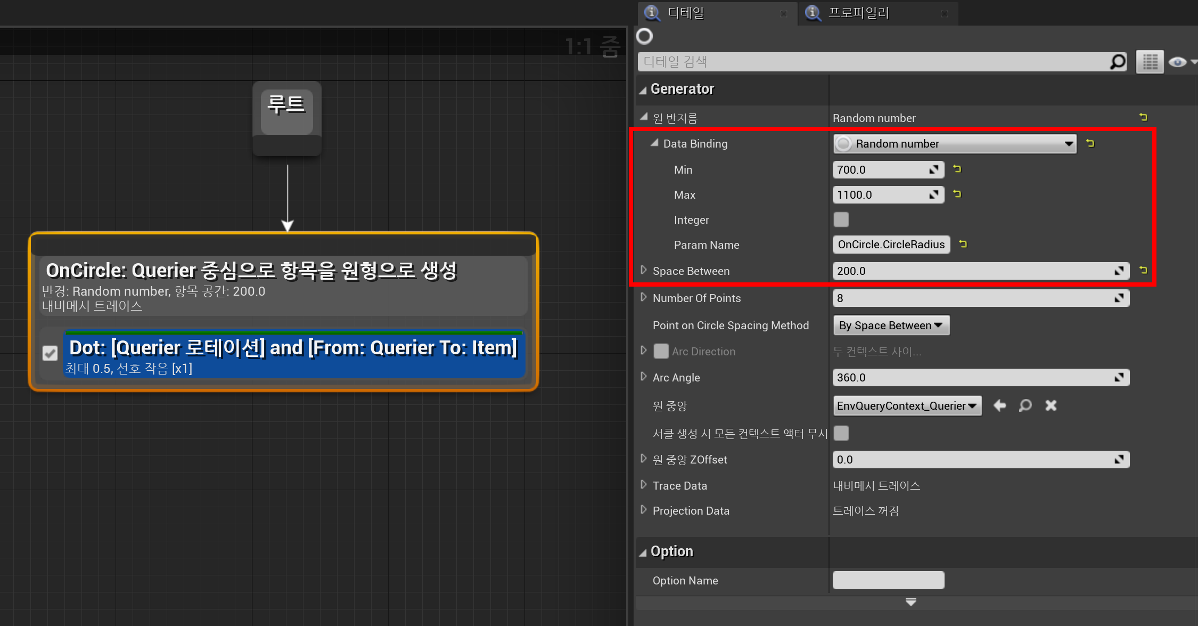The height and width of the screenshot is (626, 1198).
Task: Switch to the 프로파일러 tab
Action: [x=858, y=13]
